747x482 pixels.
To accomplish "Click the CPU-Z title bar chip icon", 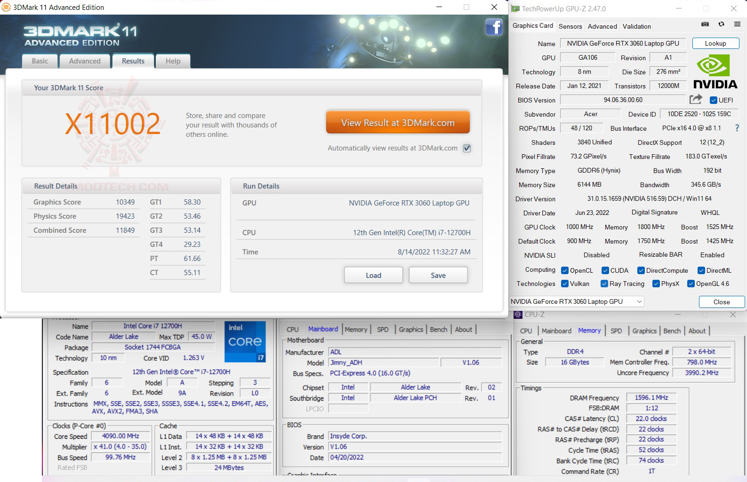I will tap(518, 315).
